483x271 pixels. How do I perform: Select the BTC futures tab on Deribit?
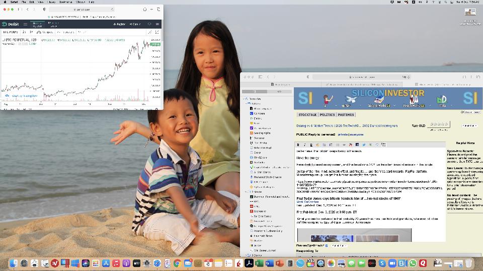coord(37,24)
